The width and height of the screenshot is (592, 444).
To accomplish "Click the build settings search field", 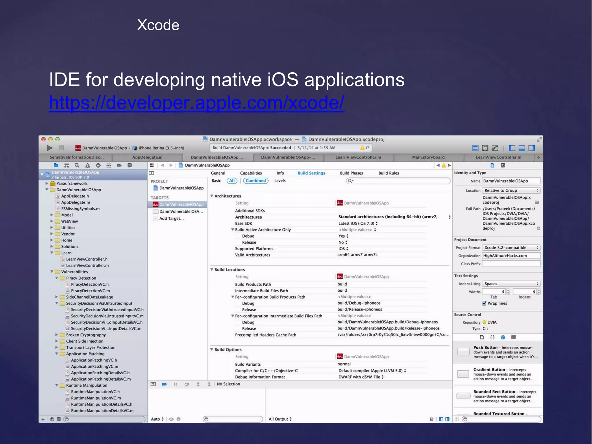I will [x=398, y=181].
